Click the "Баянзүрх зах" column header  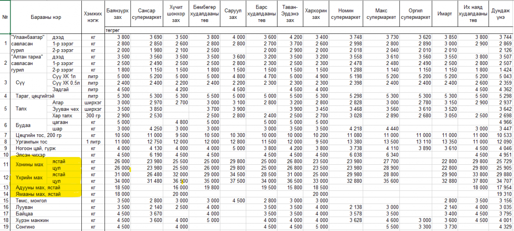118,14
